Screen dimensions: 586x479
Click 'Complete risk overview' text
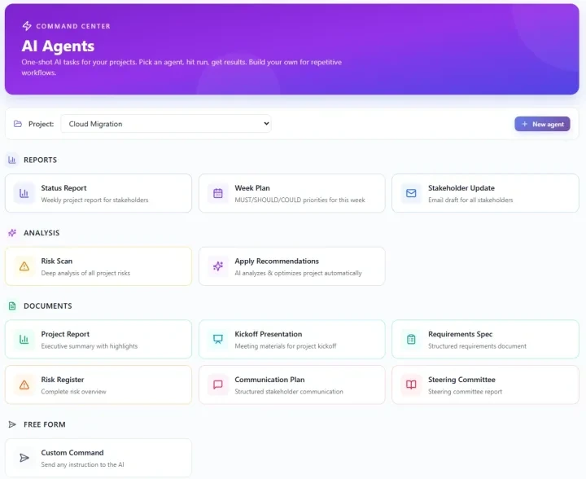73,392
